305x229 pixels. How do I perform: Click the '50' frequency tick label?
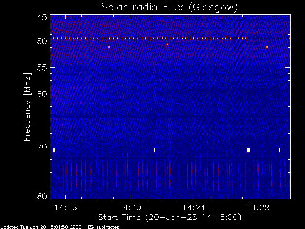(42, 41)
